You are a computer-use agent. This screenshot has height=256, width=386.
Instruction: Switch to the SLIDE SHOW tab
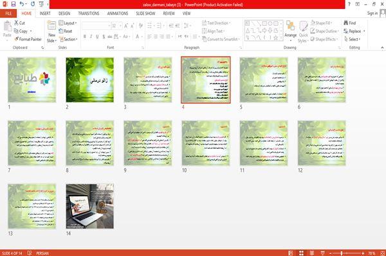[146, 13]
